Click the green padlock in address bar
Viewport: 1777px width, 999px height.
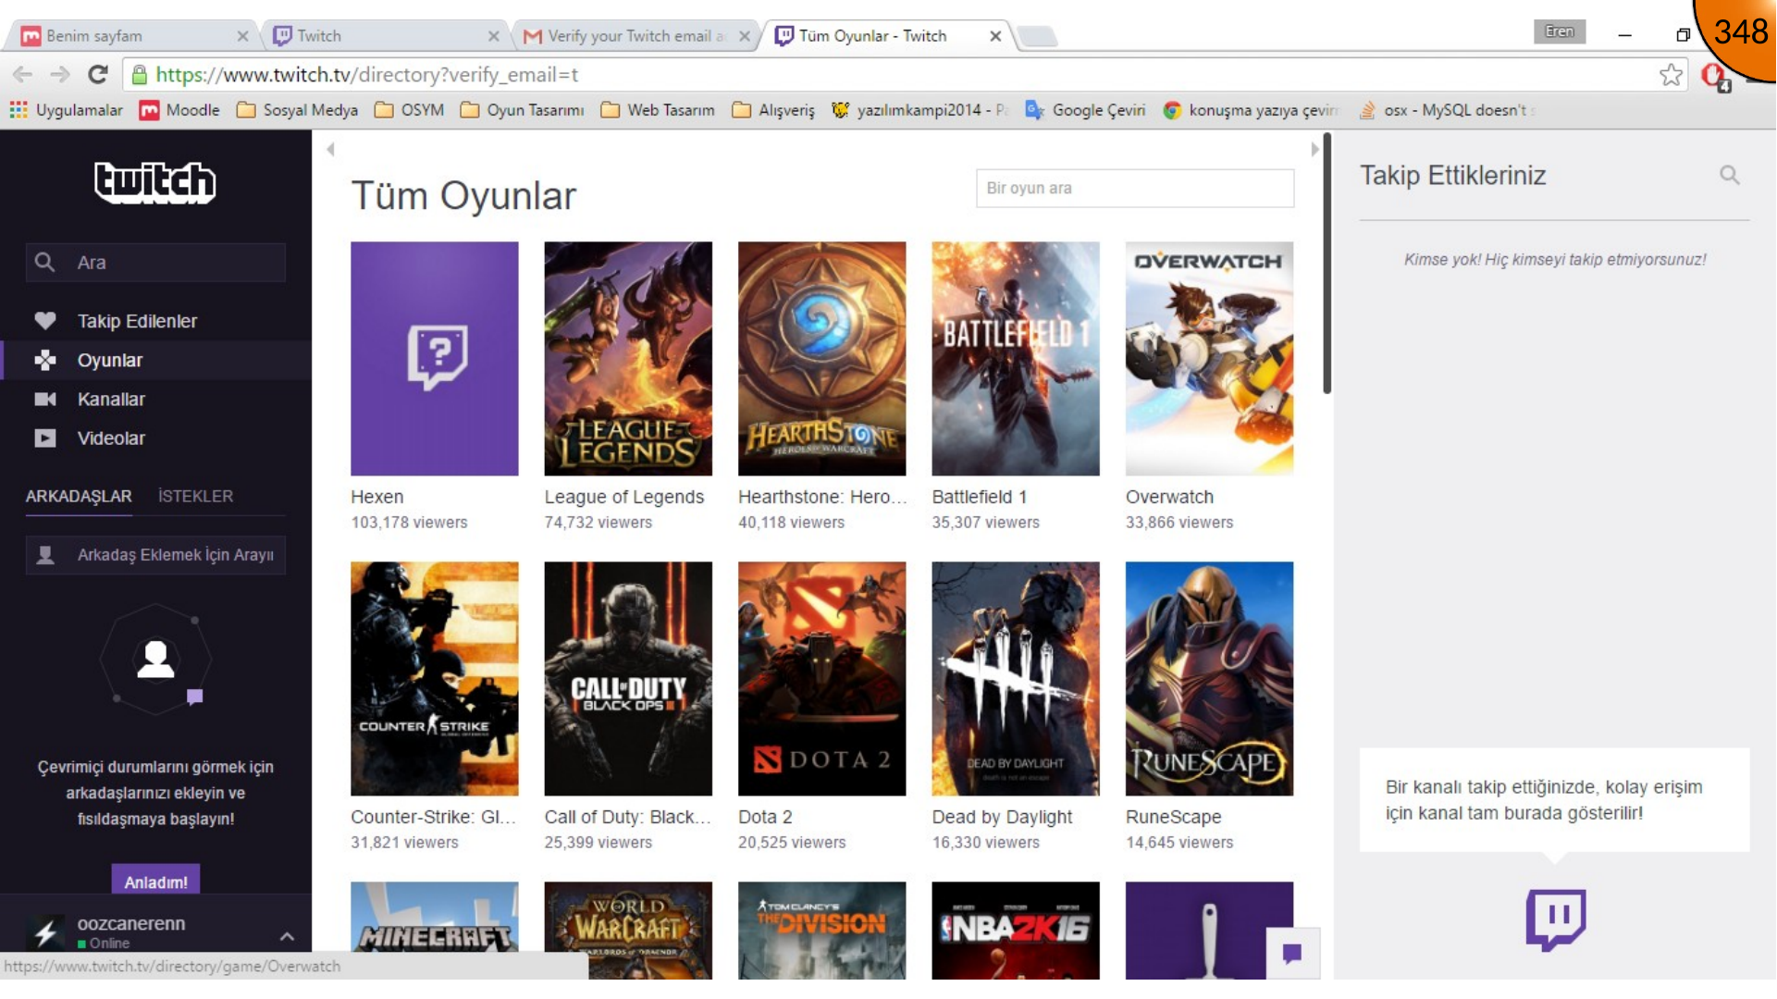pos(139,75)
